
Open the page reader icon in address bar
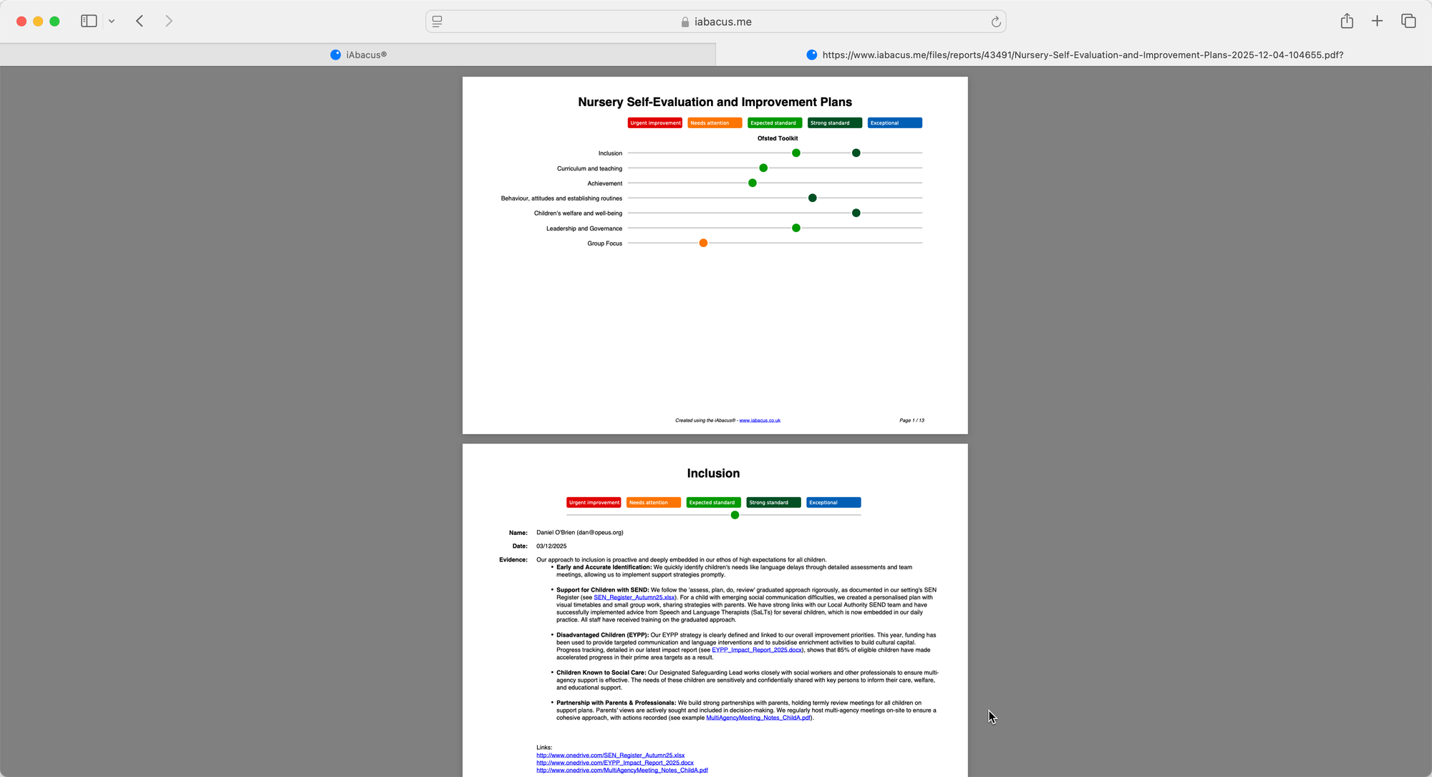(437, 21)
